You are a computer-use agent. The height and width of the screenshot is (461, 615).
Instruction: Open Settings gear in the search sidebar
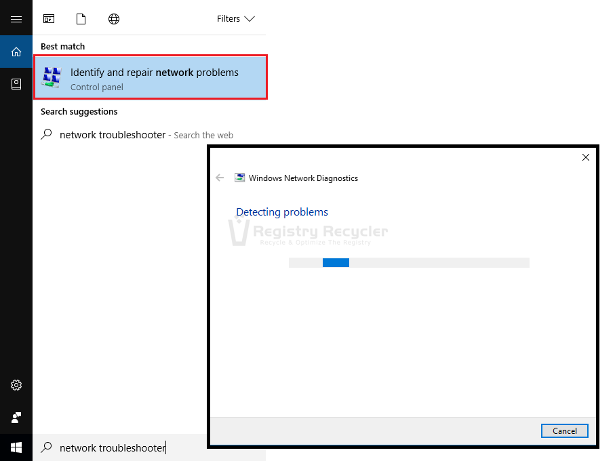tap(16, 385)
